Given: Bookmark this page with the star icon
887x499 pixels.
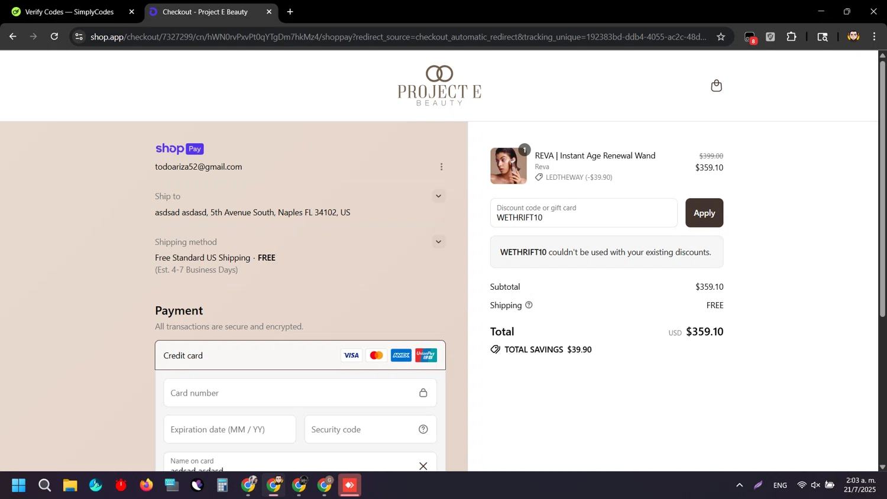Looking at the screenshot, I should coord(721,37).
